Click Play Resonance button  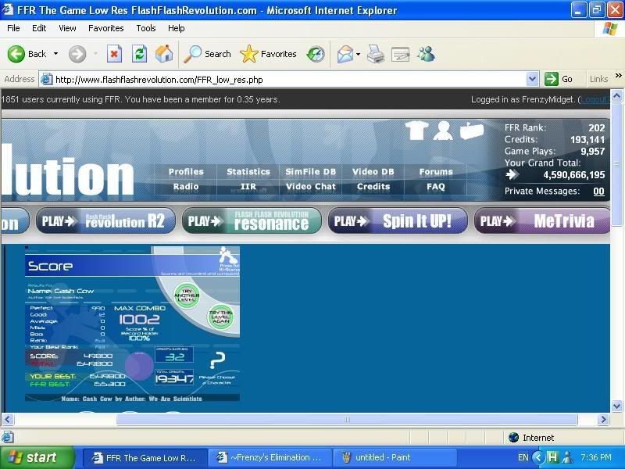tap(252, 220)
